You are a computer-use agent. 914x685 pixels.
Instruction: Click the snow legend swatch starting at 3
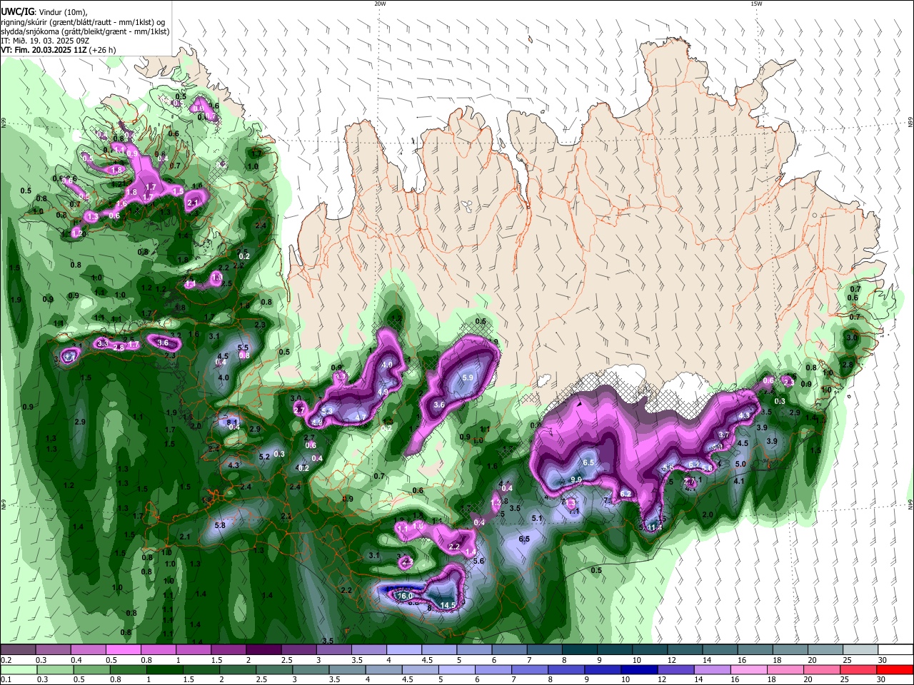(333, 650)
